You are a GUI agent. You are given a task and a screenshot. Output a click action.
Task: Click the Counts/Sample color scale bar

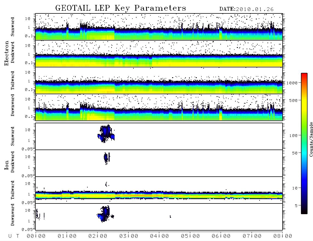(304, 144)
